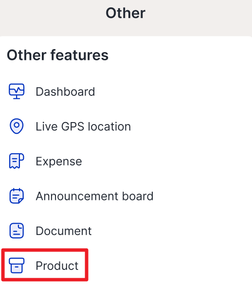Go to the Expense feature
Screen dimensions: 252x286
click(126, 161)
